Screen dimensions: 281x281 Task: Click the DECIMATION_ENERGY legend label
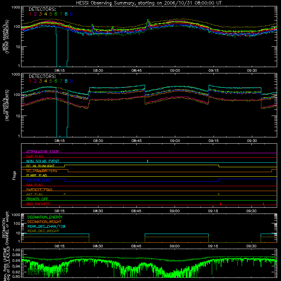point(45,217)
